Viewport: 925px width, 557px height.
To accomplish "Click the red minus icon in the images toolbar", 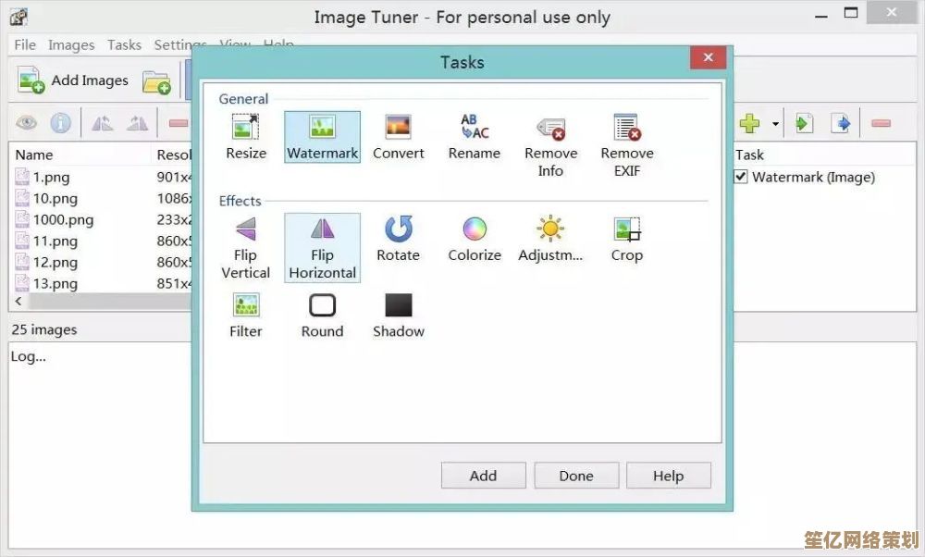I will 178,123.
